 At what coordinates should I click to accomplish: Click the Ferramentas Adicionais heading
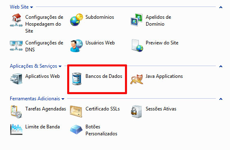click(x=35, y=99)
